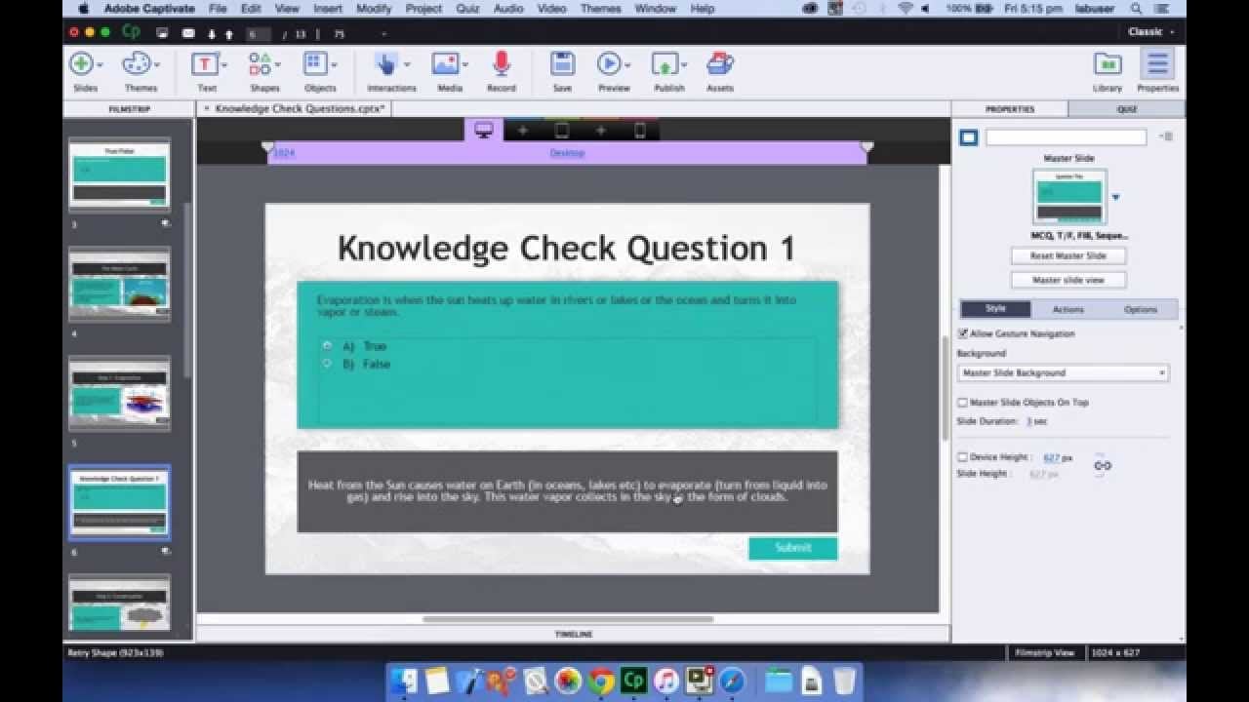This screenshot has height=702, width=1249.
Task: Select the B) False radio button
Action: pyautogui.click(x=327, y=363)
